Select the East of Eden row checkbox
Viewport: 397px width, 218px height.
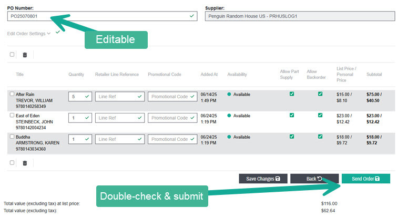coord(12,115)
